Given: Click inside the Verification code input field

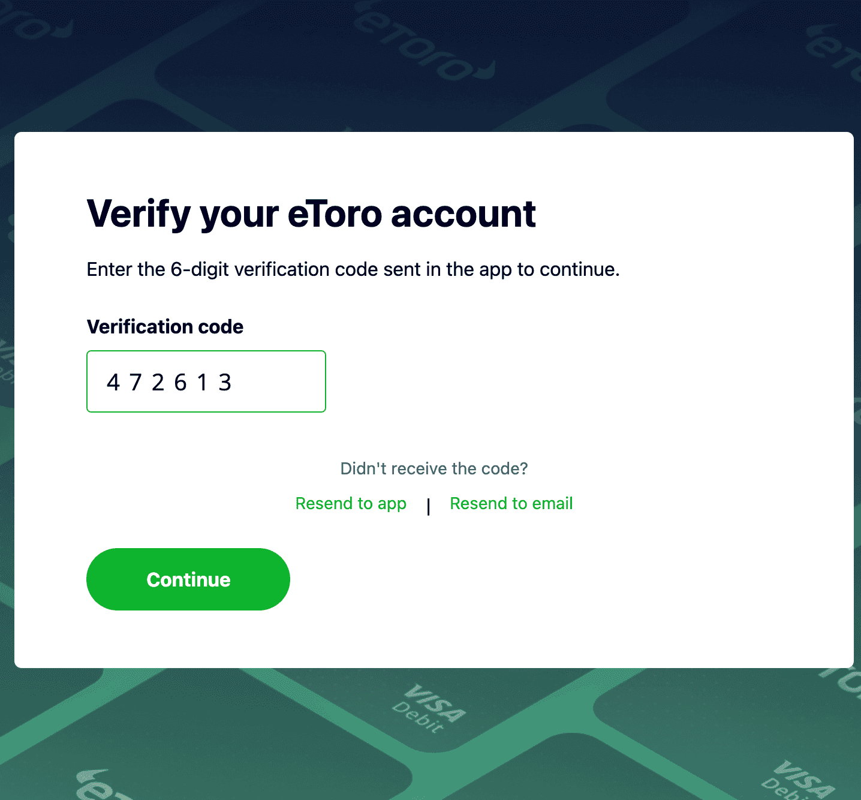Looking at the screenshot, I should pyautogui.click(x=206, y=381).
